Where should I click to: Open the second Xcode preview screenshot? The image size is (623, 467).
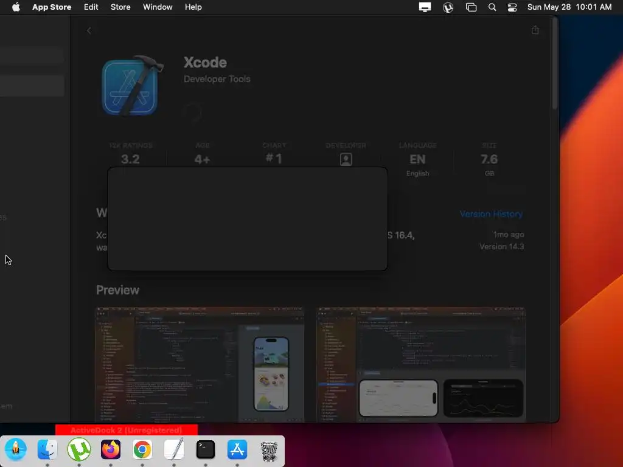(x=421, y=365)
